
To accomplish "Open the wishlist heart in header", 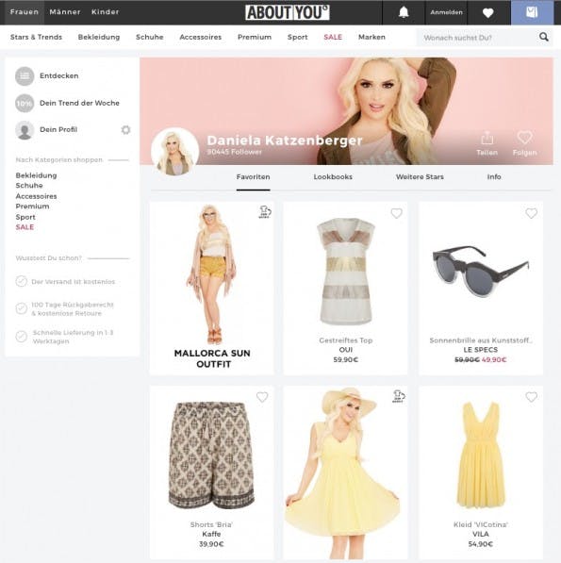I will (x=487, y=13).
